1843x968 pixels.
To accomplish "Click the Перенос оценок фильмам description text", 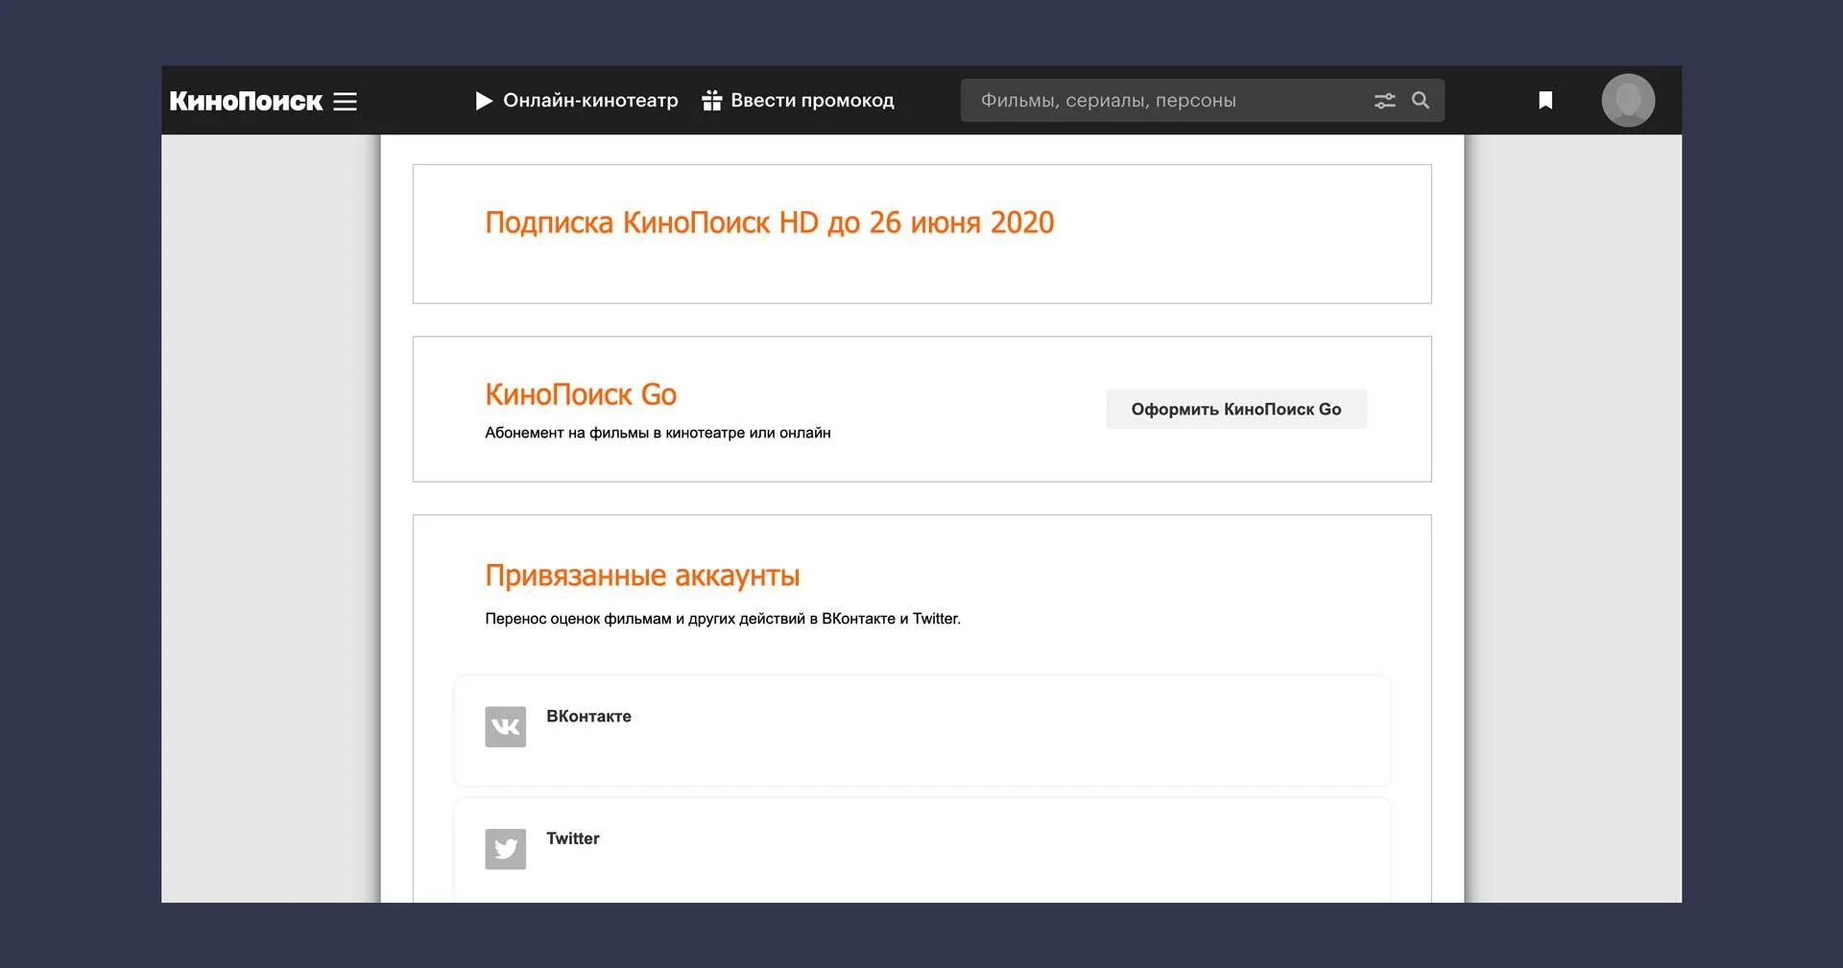I will (x=723, y=619).
